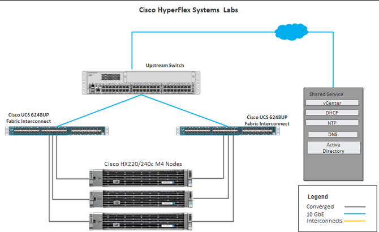
Task: Click the blue cloud icon
Action: (291, 32)
